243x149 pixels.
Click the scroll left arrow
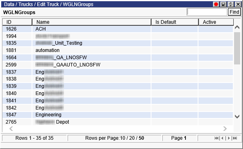tap(11, 128)
